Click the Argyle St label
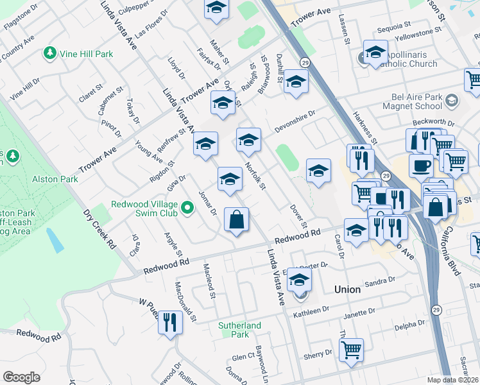This screenshot has height=385, width=480. (173, 245)
